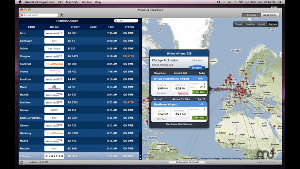This screenshot has width=300, height=169.
Task: Adjust the zoom slider at bottom right
Action: click(260, 162)
